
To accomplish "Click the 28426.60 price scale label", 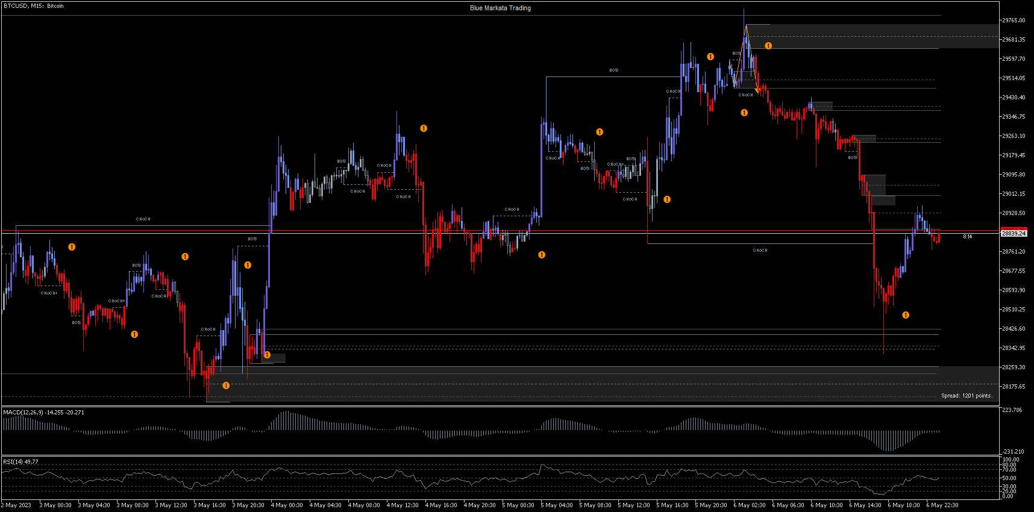I will (1014, 329).
